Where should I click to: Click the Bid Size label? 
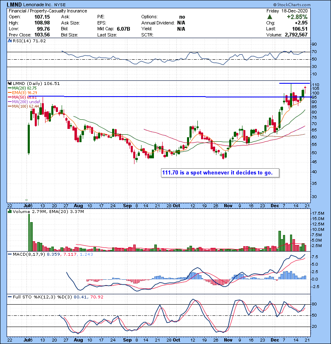70,35
